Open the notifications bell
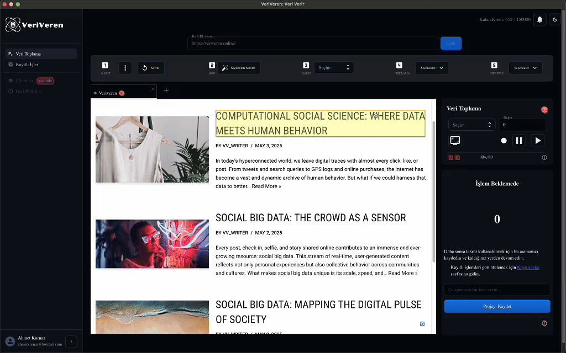The height and width of the screenshot is (353, 566). (539, 19)
